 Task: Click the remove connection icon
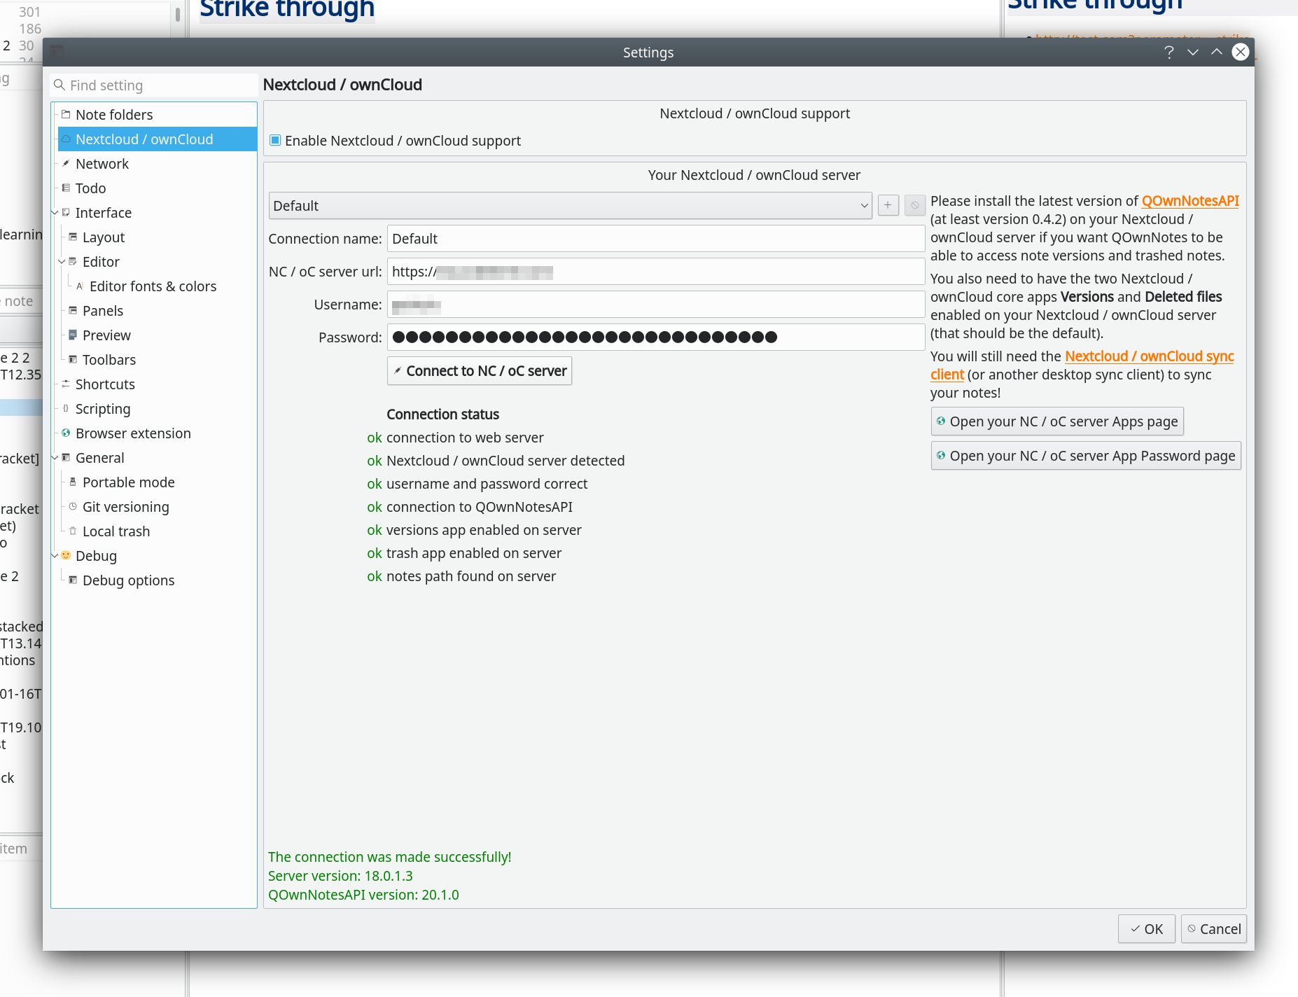[x=914, y=205]
